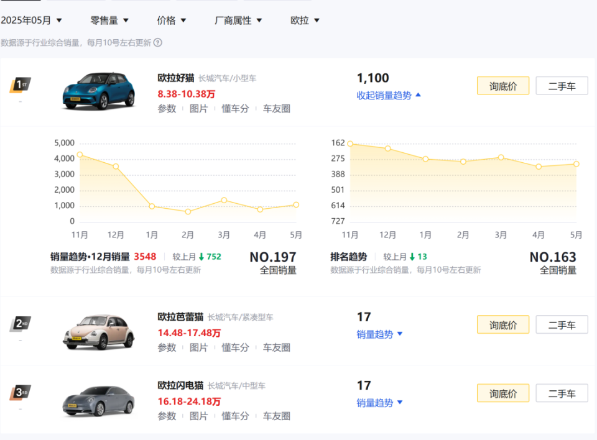Open the gray 欧拉闪电猫 car thumbnail
597x440 pixels.
pos(99,401)
